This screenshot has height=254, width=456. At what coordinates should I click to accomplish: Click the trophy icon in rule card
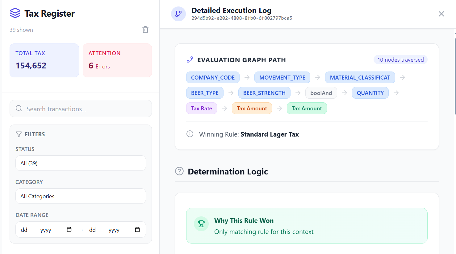click(x=201, y=224)
